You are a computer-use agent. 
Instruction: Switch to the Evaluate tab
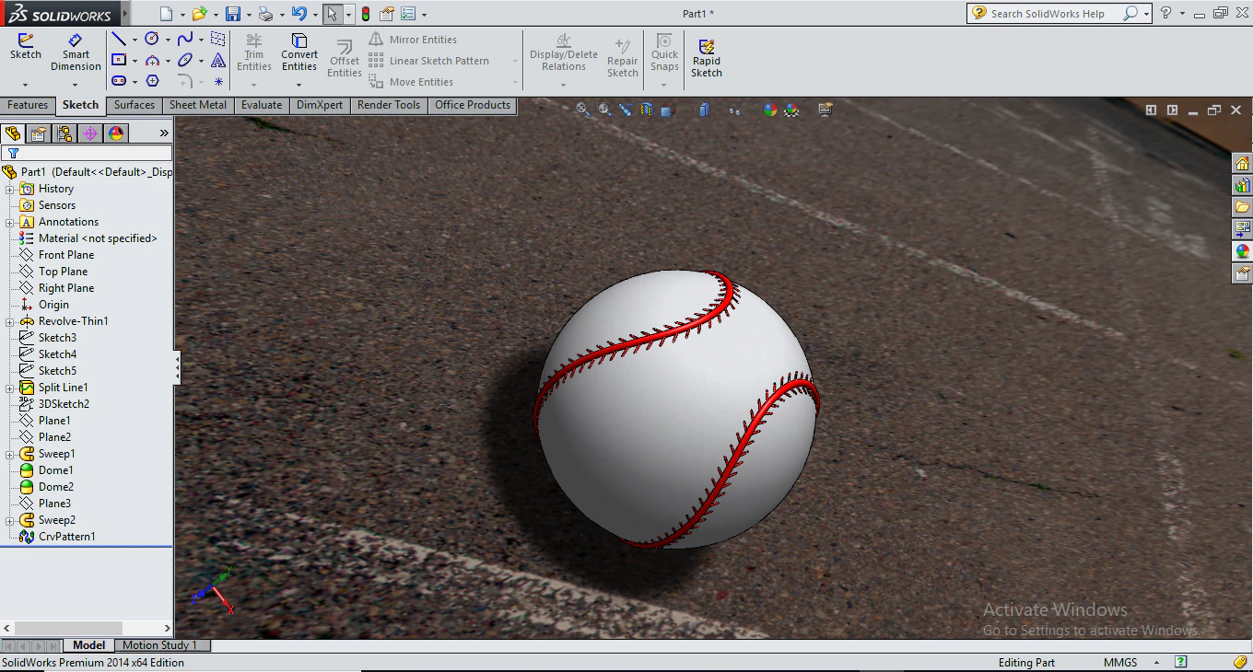(262, 105)
